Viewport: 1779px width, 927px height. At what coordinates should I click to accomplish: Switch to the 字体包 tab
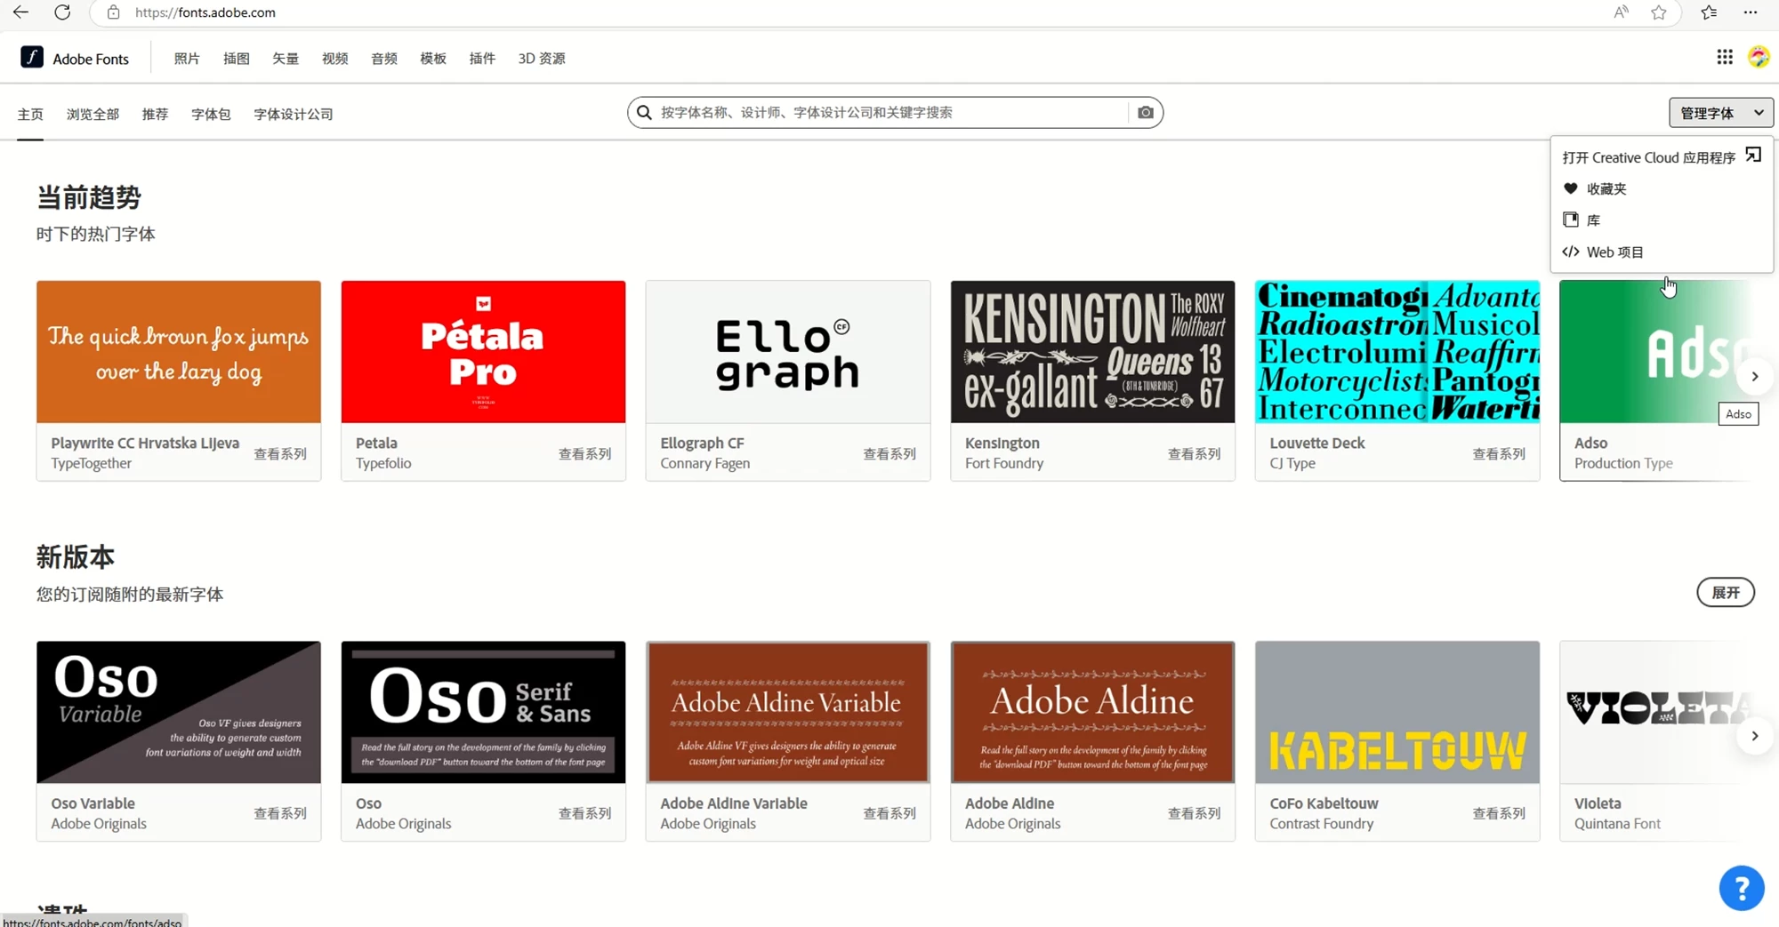click(x=211, y=115)
